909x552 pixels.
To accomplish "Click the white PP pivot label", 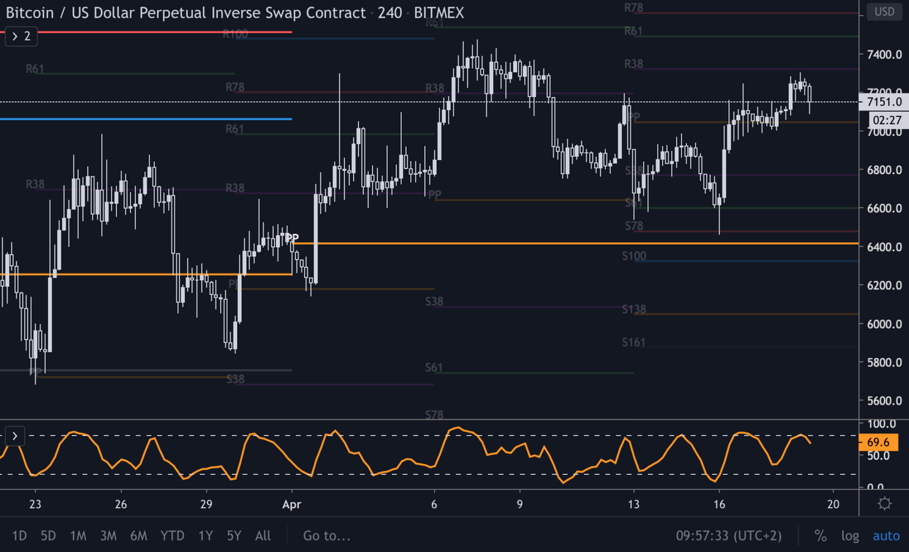I will point(293,238).
